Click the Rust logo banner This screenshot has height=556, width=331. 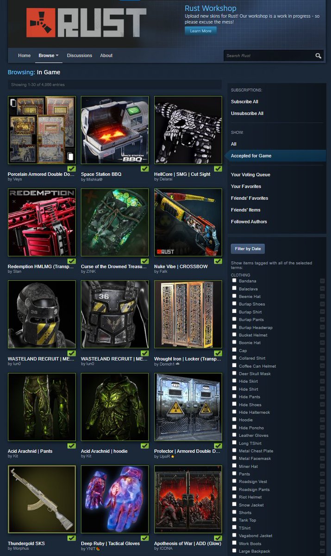click(x=87, y=22)
